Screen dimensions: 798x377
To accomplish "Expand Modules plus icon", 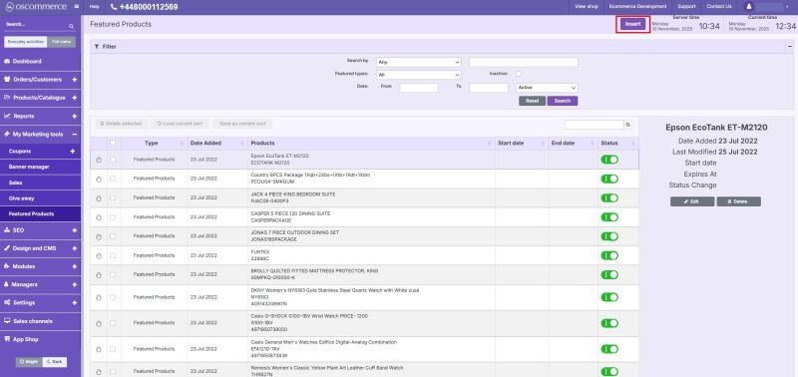I will coord(74,266).
